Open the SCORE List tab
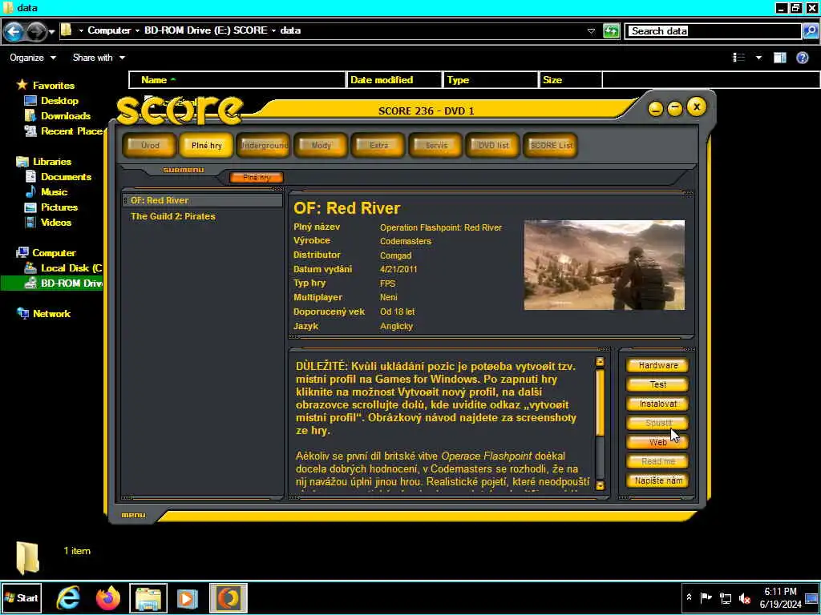The image size is (821, 615). coord(551,146)
